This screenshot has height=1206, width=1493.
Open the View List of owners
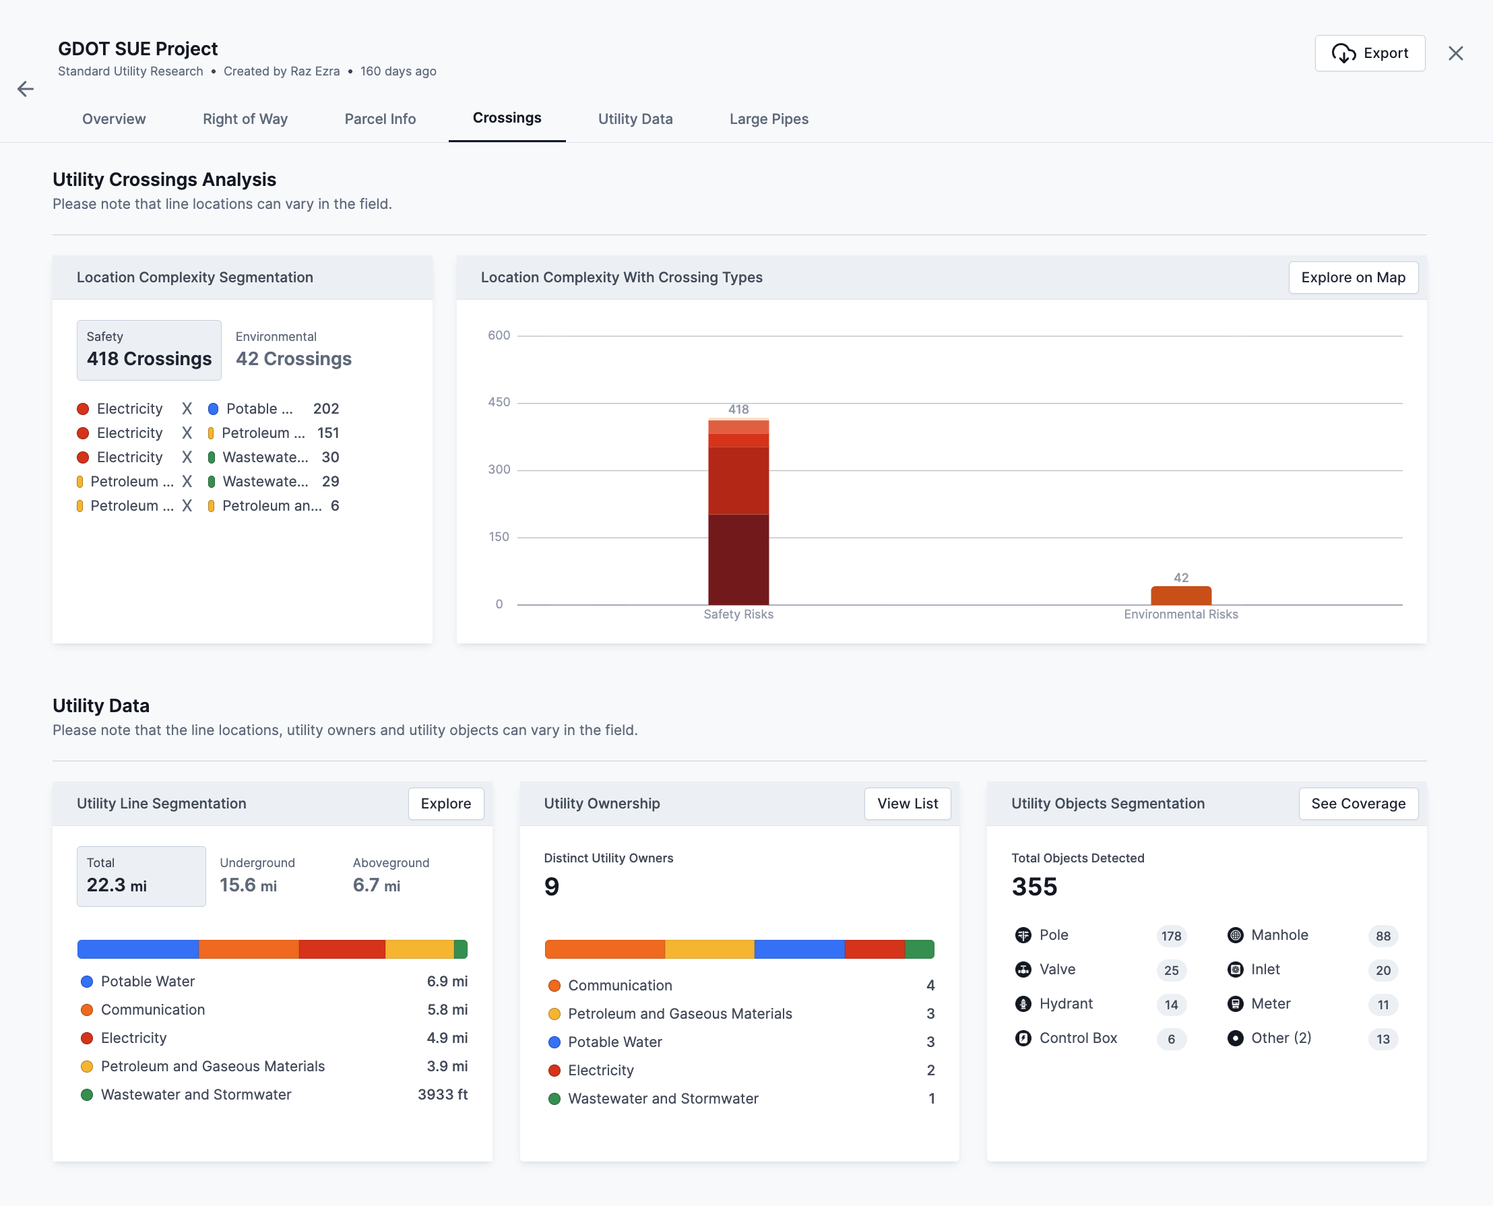click(x=907, y=803)
